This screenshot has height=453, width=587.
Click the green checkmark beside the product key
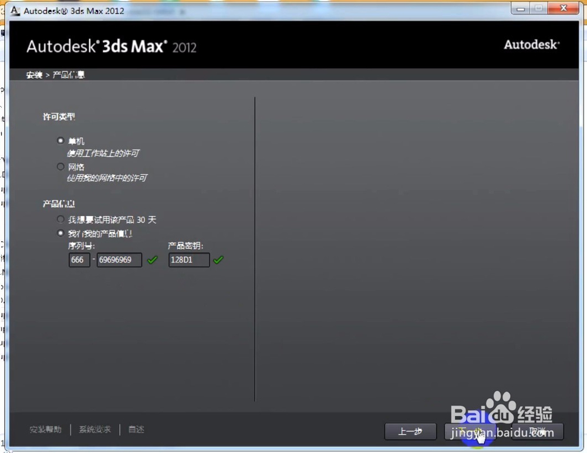(x=218, y=260)
